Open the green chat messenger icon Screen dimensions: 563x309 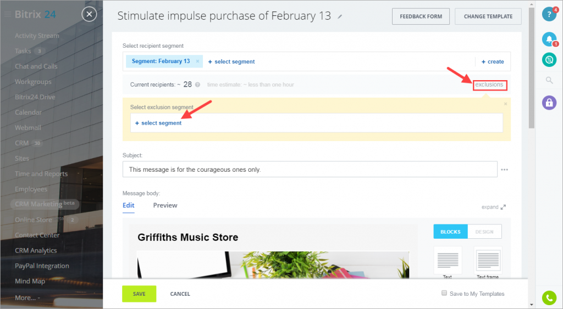549,60
